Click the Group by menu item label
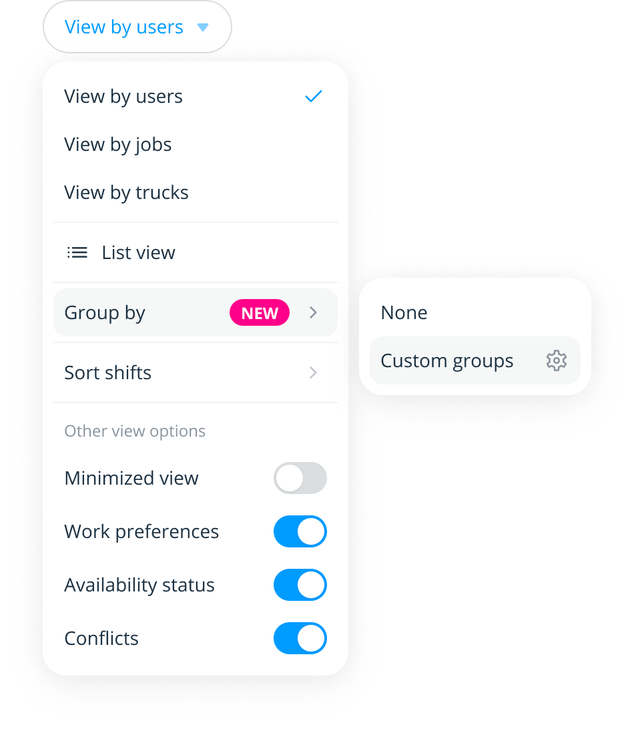Screen dimensions: 634x729 click(x=105, y=312)
